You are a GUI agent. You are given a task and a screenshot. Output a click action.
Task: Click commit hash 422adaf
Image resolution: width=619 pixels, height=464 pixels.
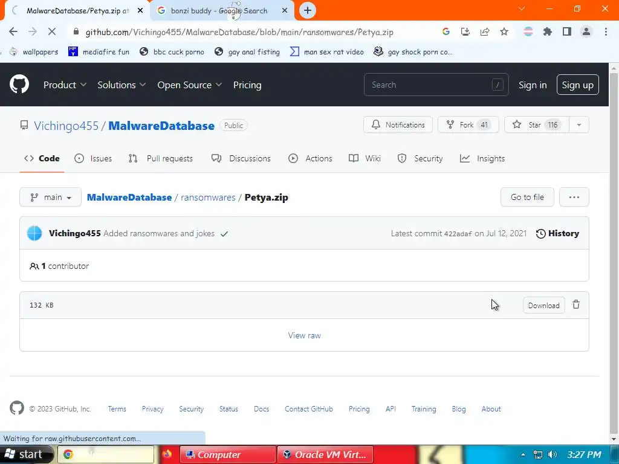point(458,234)
